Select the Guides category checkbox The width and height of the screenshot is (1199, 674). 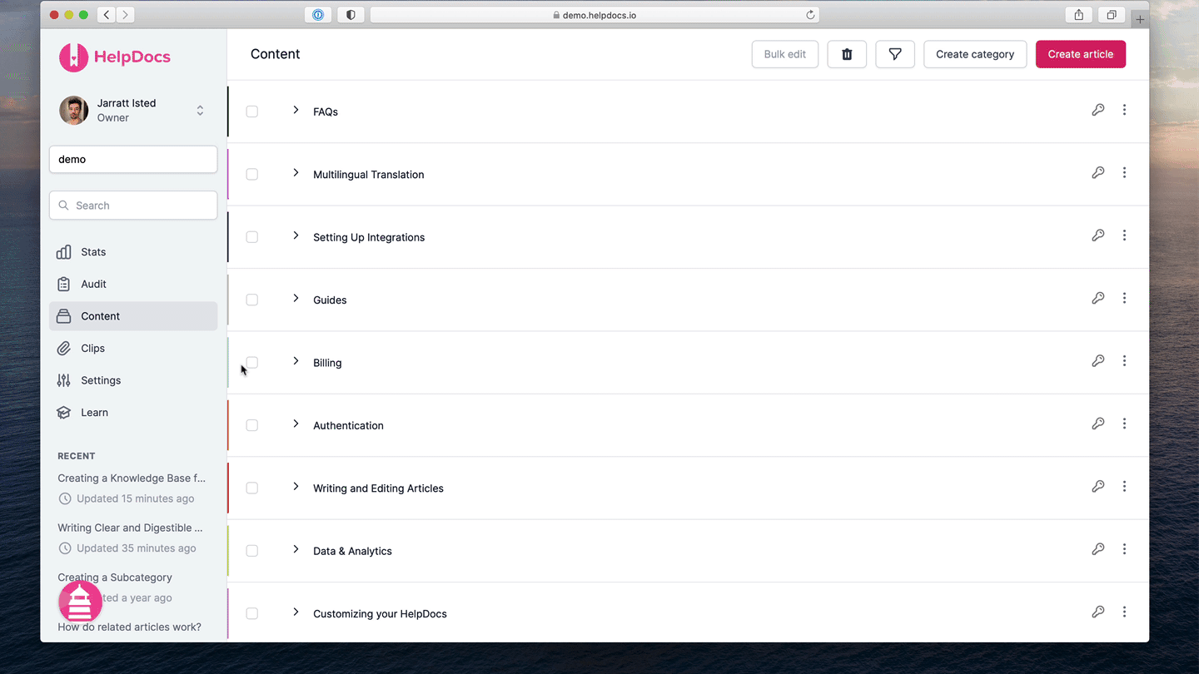[x=251, y=300]
